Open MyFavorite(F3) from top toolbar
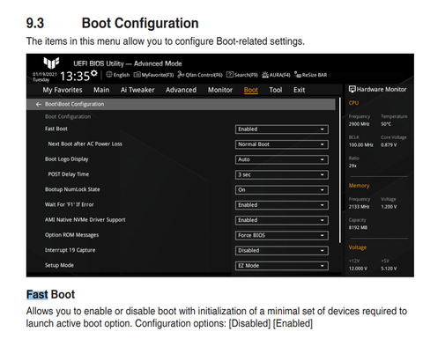423x339 pixels. (153, 75)
